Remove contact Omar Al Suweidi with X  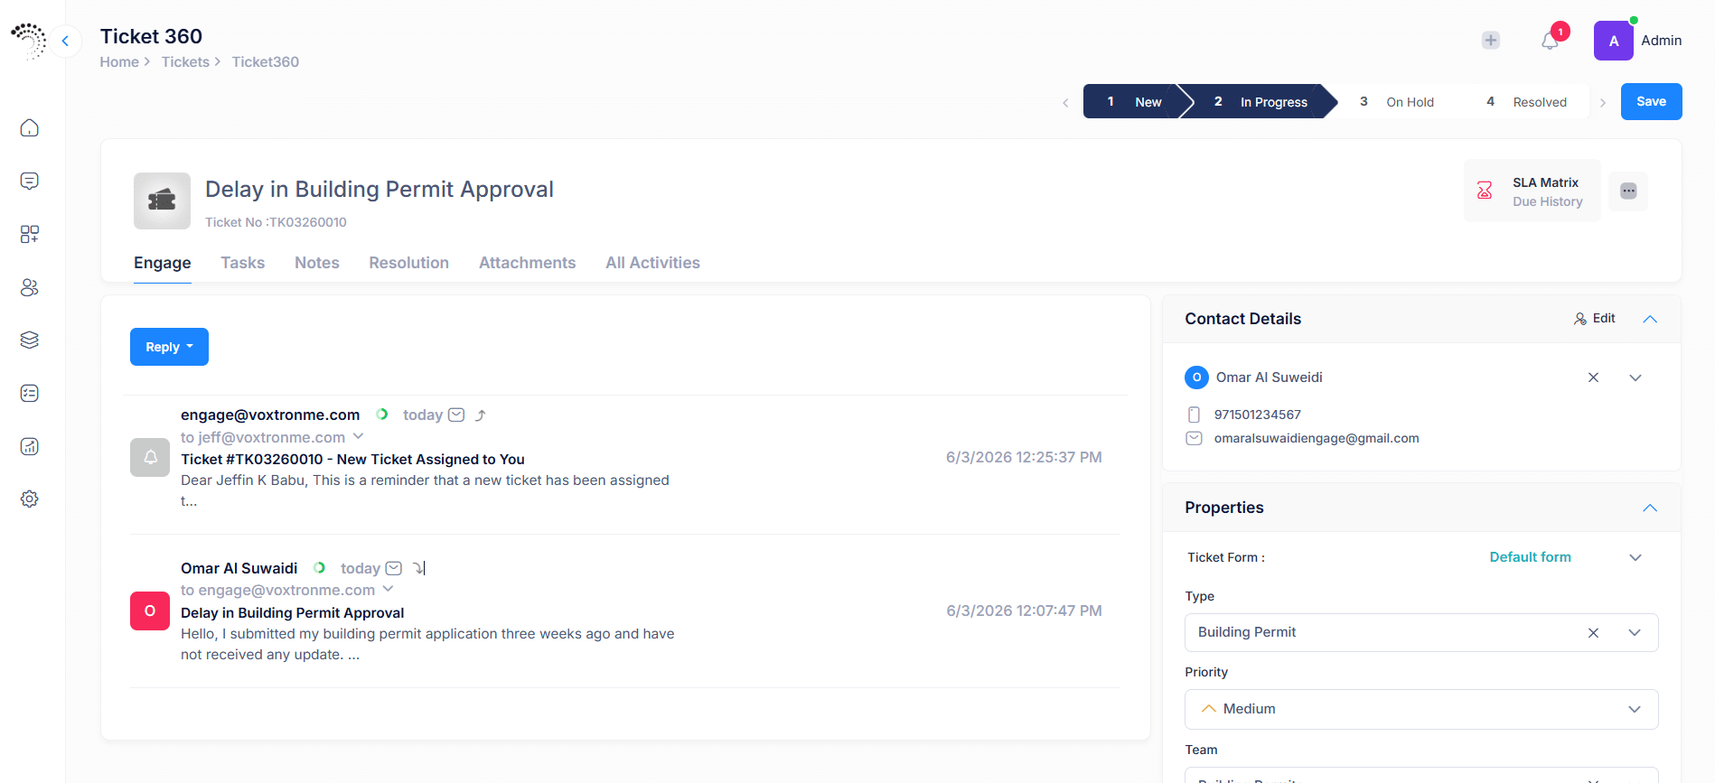coord(1593,378)
